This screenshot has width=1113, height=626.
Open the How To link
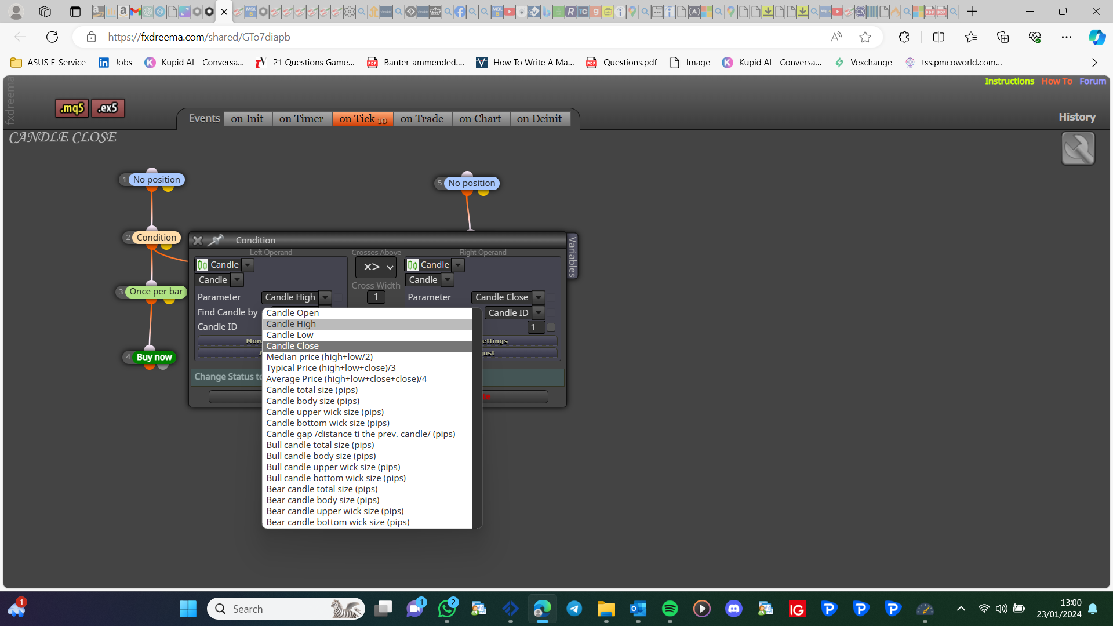coord(1057,81)
